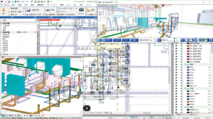
Task: Click the 連続印刷 icon below the printer
Action: pos(47,14)
